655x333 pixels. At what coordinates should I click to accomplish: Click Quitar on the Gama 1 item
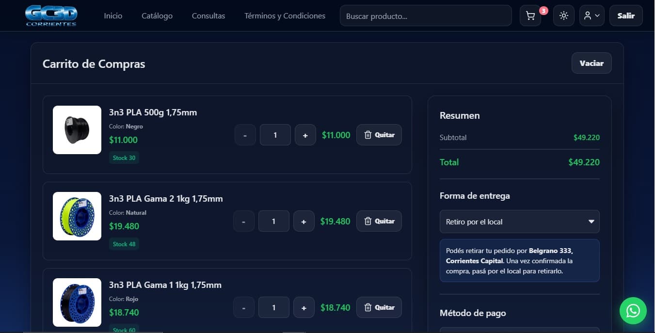(x=379, y=307)
